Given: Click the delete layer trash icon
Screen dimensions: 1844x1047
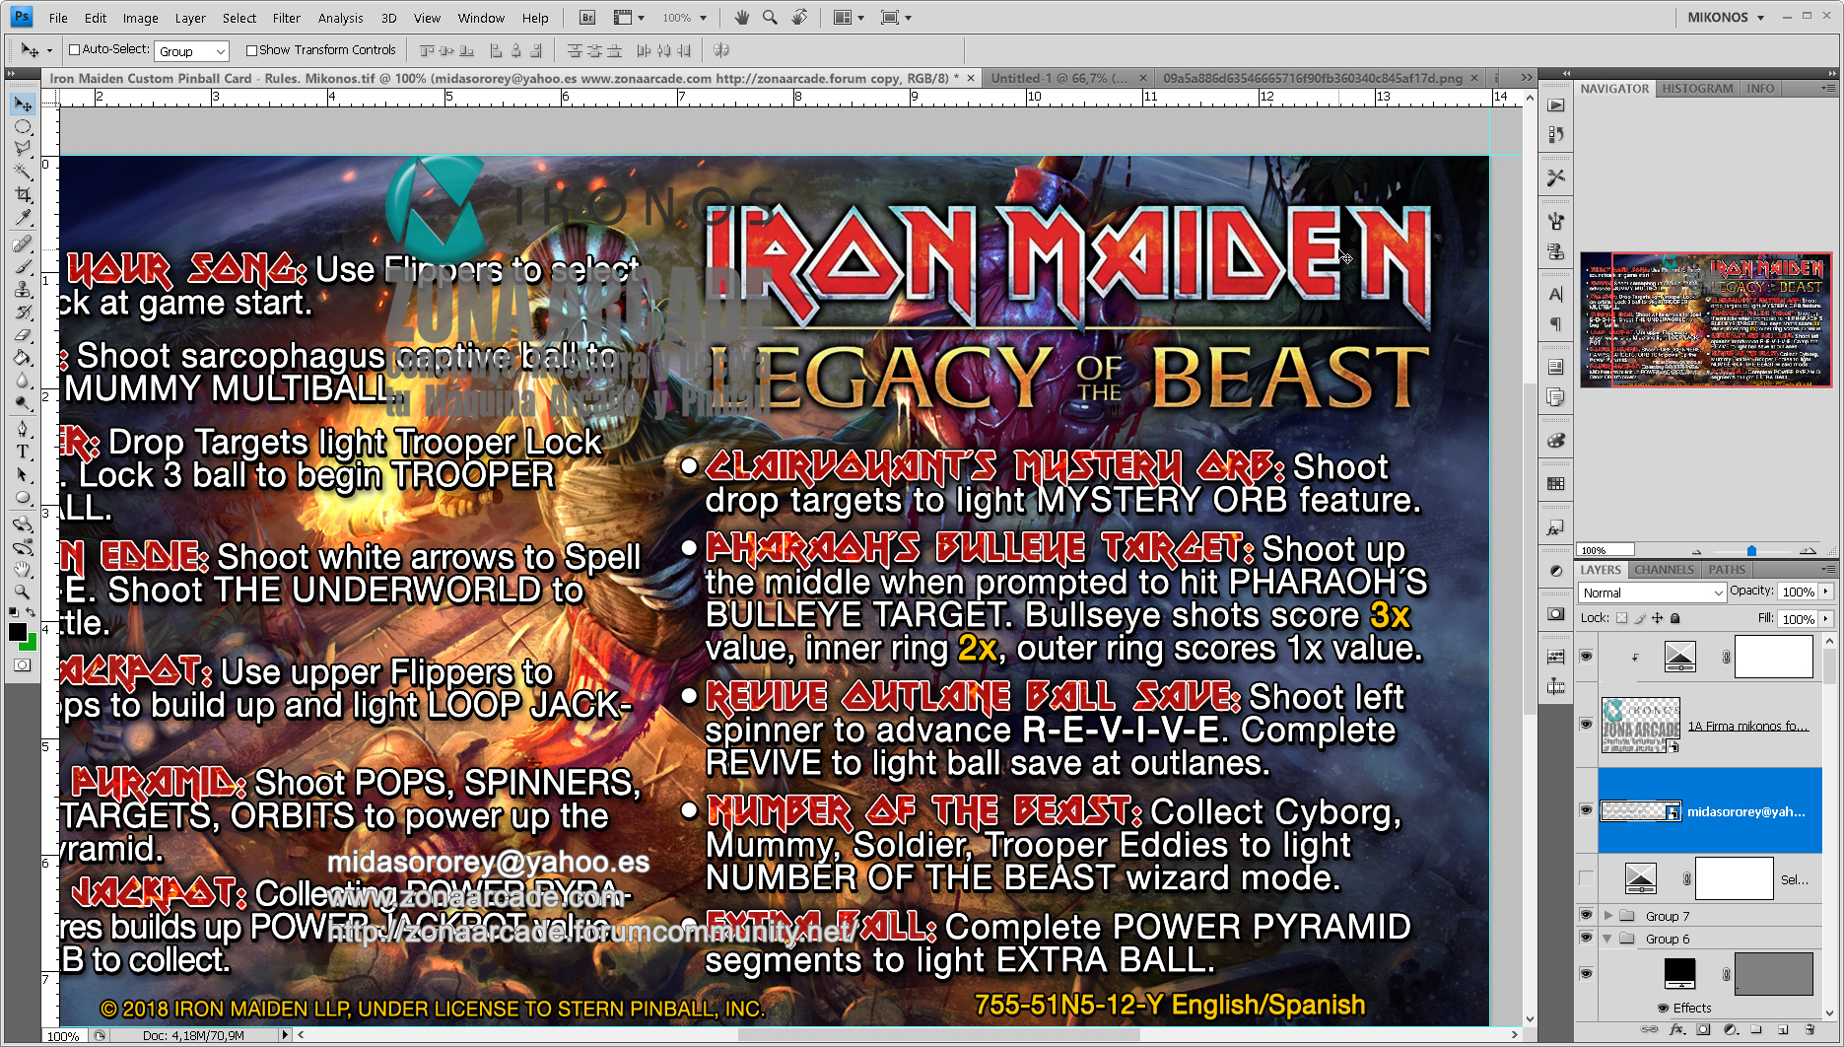Looking at the screenshot, I should coord(1810,1030).
